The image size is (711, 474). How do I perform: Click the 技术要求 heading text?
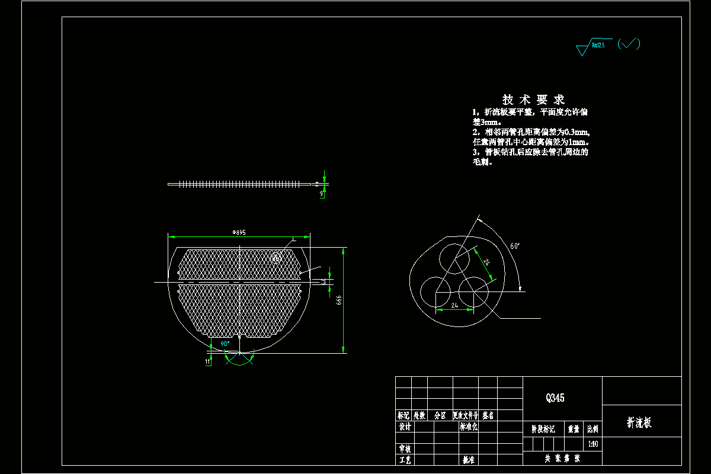click(x=533, y=100)
